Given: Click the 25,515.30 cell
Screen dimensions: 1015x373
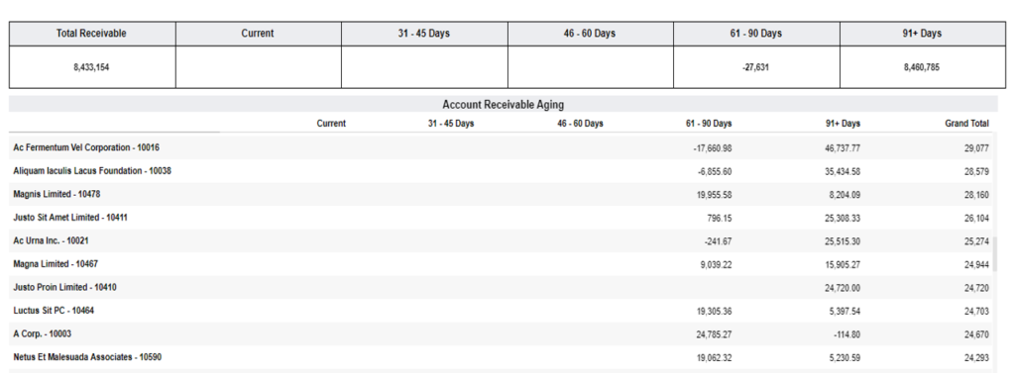Looking at the screenshot, I should click(843, 241).
